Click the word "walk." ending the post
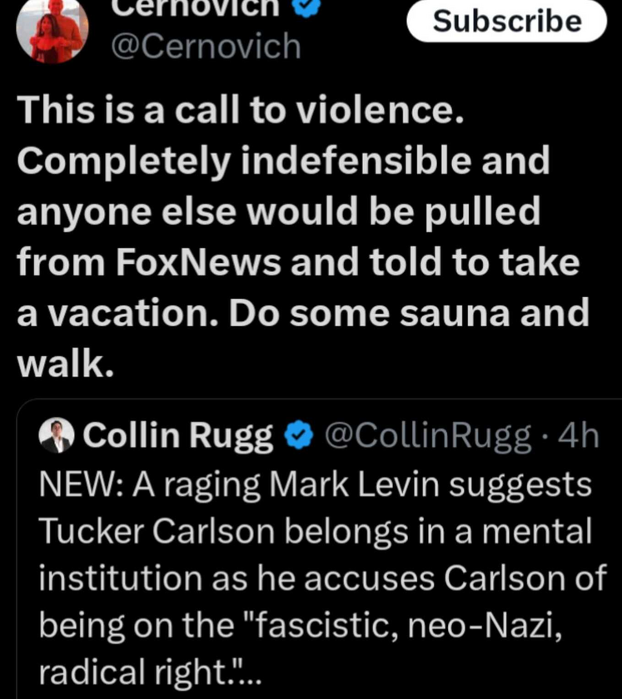622x699 pixels. 64,364
